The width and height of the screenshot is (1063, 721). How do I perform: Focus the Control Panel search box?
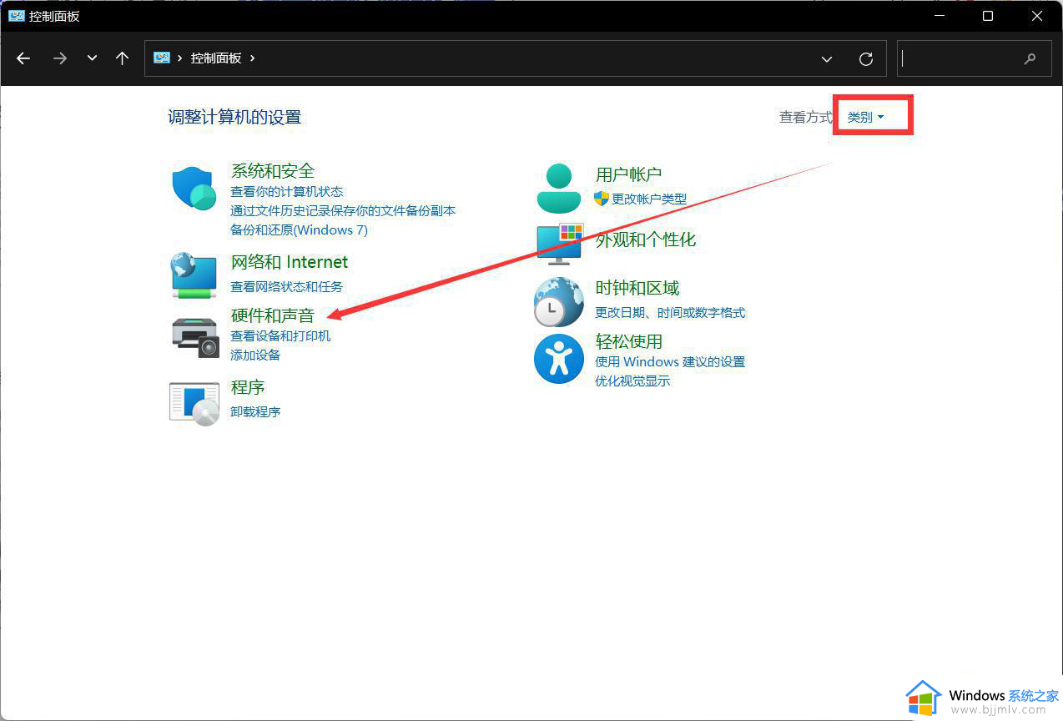click(x=973, y=58)
